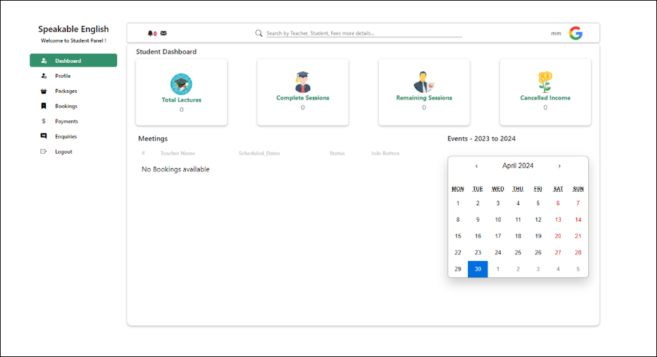The width and height of the screenshot is (657, 357).
Task: Select April 19 in the calendar
Action: click(x=538, y=236)
